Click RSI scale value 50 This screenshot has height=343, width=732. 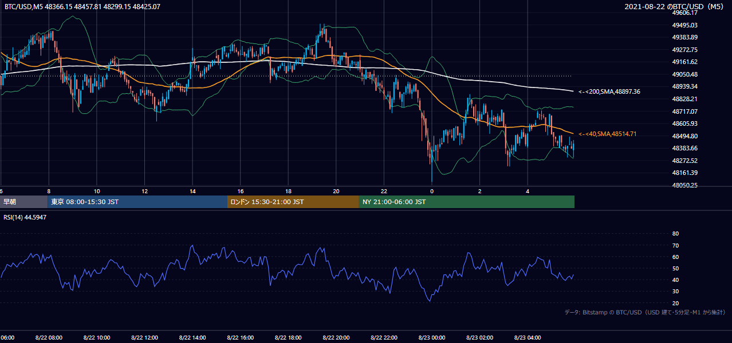coord(675,269)
